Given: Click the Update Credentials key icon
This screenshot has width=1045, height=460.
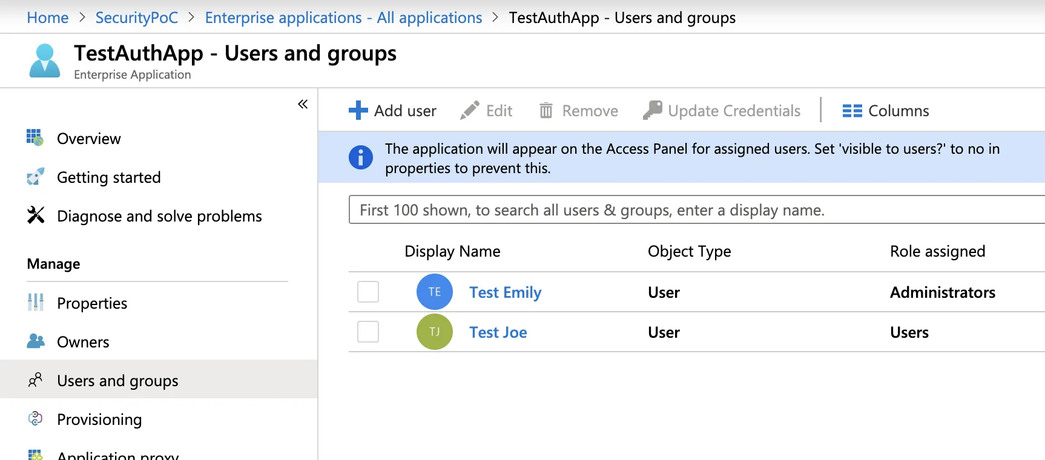Looking at the screenshot, I should tap(653, 110).
